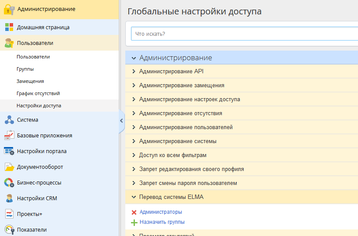Click the Домашняя страница colored tiles icon
The height and width of the screenshot is (236, 358).
9,27
